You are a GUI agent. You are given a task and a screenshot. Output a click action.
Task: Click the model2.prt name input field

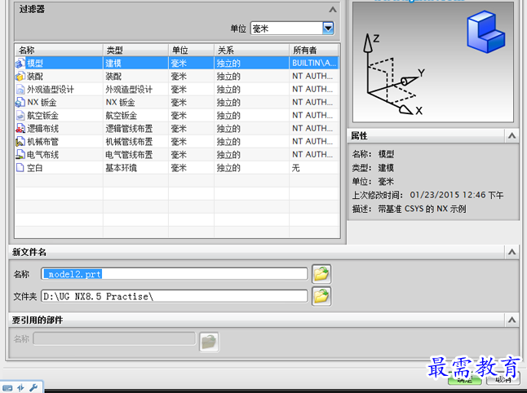pyautogui.click(x=175, y=274)
